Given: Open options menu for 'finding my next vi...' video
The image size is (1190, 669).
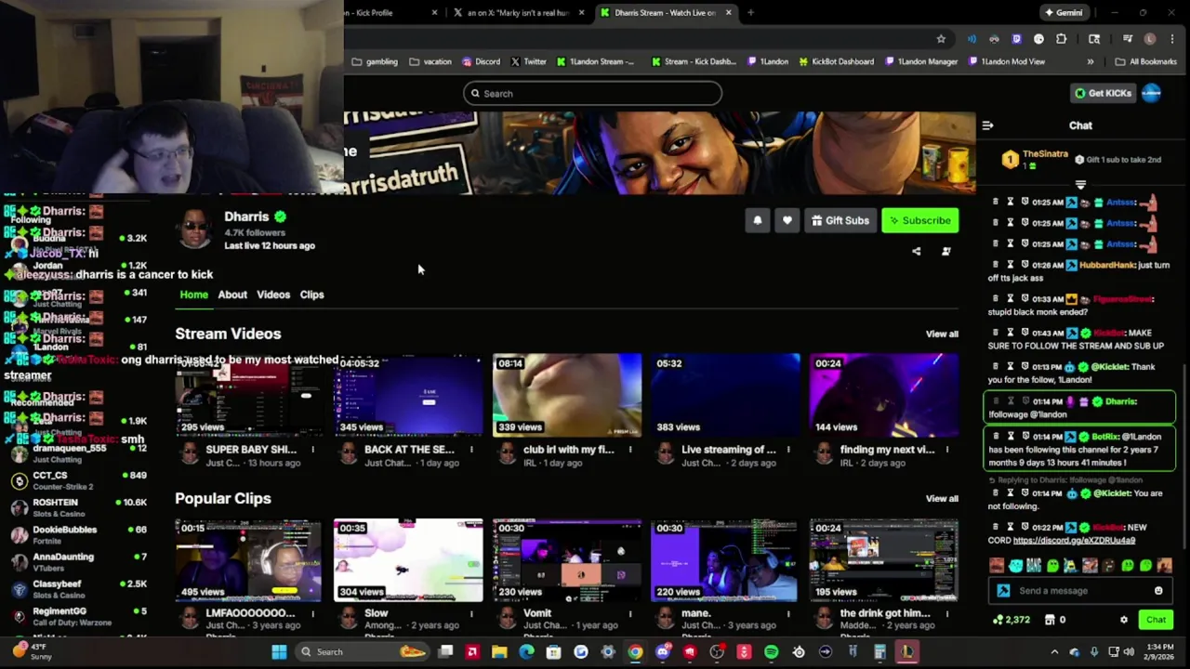Looking at the screenshot, I should coord(946,450).
